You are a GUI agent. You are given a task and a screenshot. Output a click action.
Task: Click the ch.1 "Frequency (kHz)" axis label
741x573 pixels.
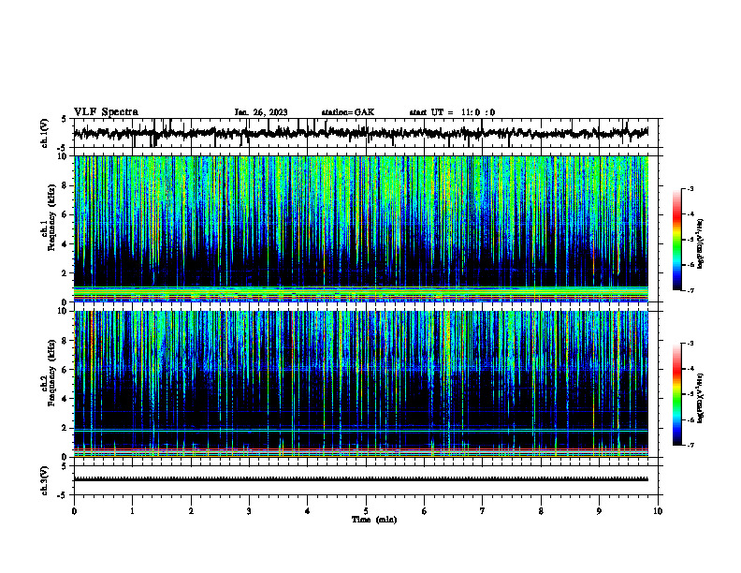(51, 217)
